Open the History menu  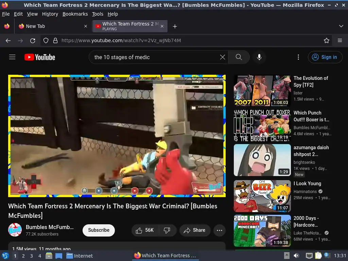point(50,14)
